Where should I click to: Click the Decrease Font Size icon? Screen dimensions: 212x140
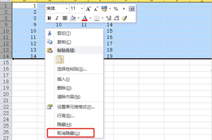pyautogui.click(x=96, y=9)
